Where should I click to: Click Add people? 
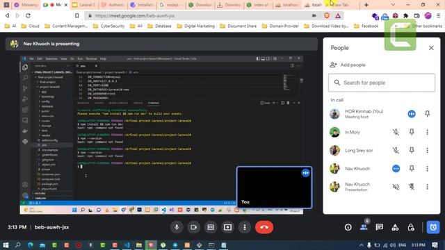348,65
